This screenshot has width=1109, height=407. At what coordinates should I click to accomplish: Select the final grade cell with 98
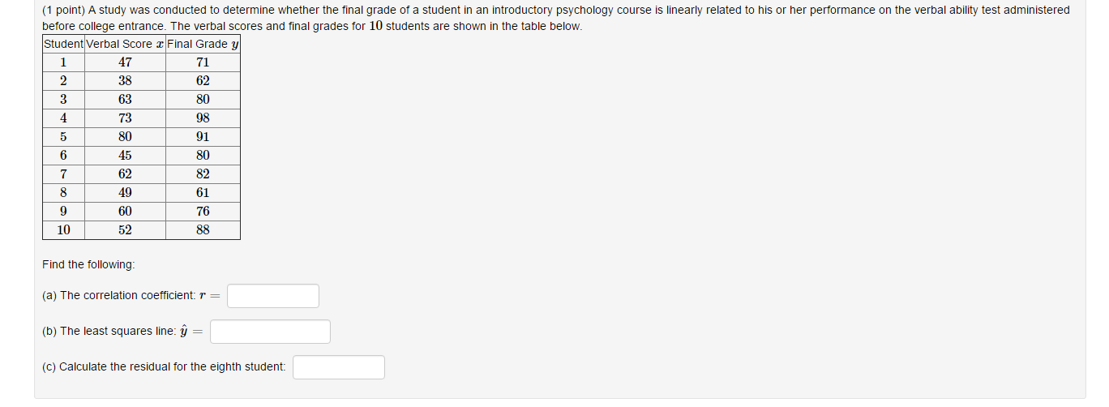203,118
